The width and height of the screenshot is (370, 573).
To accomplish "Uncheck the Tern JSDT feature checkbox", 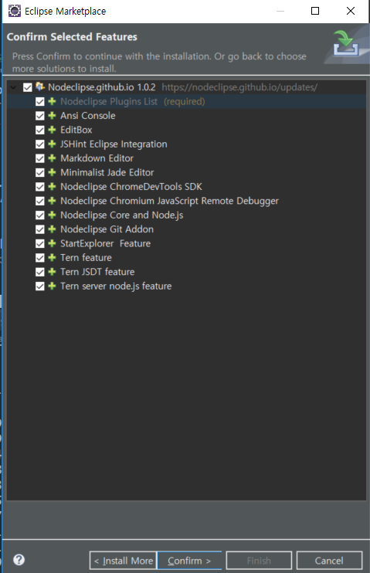I will pos(40,273).
